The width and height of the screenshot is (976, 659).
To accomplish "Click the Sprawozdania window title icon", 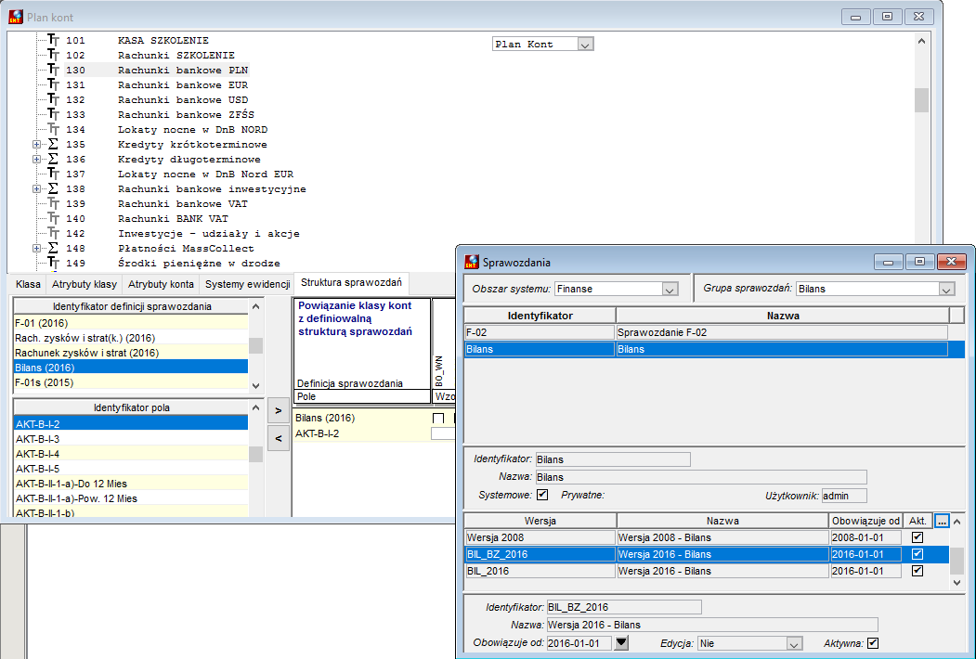I will click(x=472, y=262).
